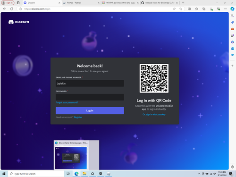Click the Edge taskbar preview thumbnail
This screenshot has height=177, width=236.
[x=71, y=158]
